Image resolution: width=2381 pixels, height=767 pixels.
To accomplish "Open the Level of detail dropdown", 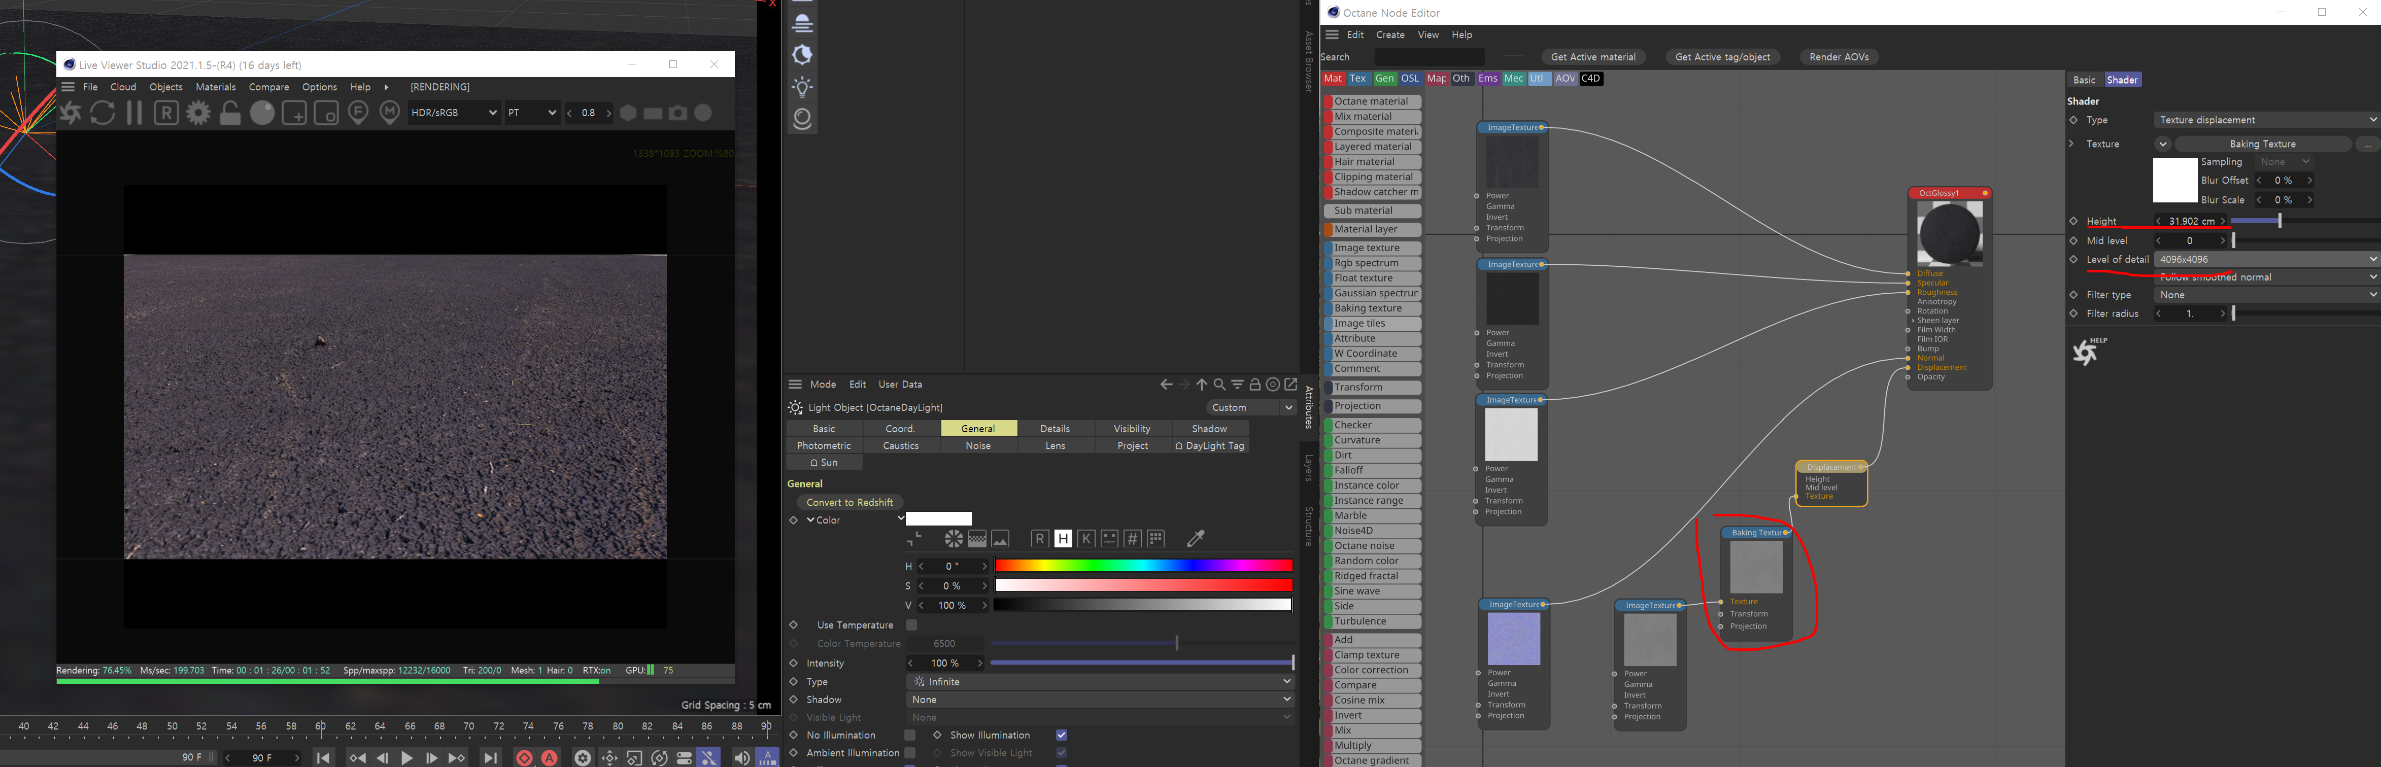I will [2266, 260].
